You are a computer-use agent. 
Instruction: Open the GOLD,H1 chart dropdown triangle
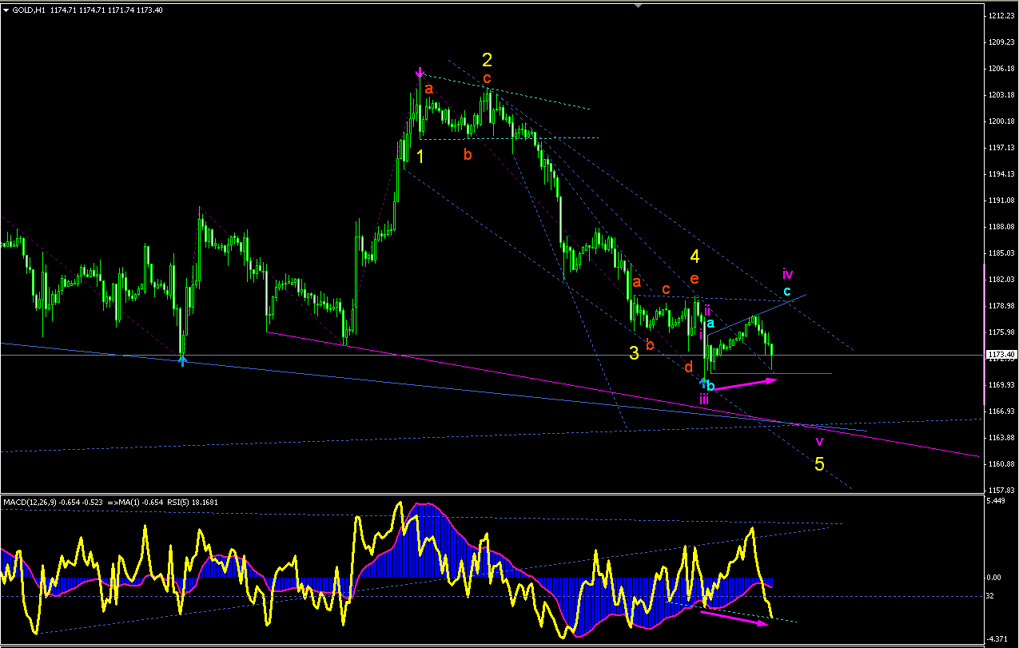pyautogui.click(x=6, y=10)
